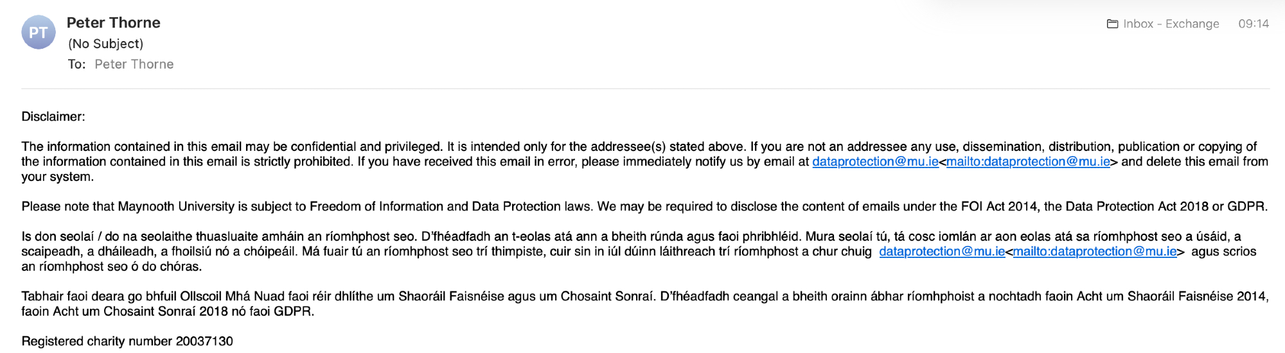
Task: Select recipient Peter Thorne in To field
Action: point(134,64)
